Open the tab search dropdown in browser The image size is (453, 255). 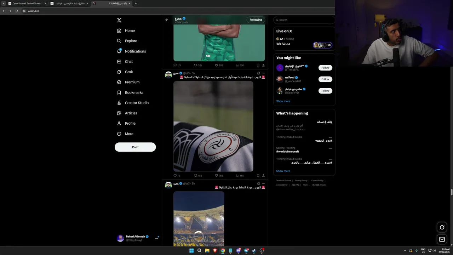pyautogui.click(x=4, y=4)
